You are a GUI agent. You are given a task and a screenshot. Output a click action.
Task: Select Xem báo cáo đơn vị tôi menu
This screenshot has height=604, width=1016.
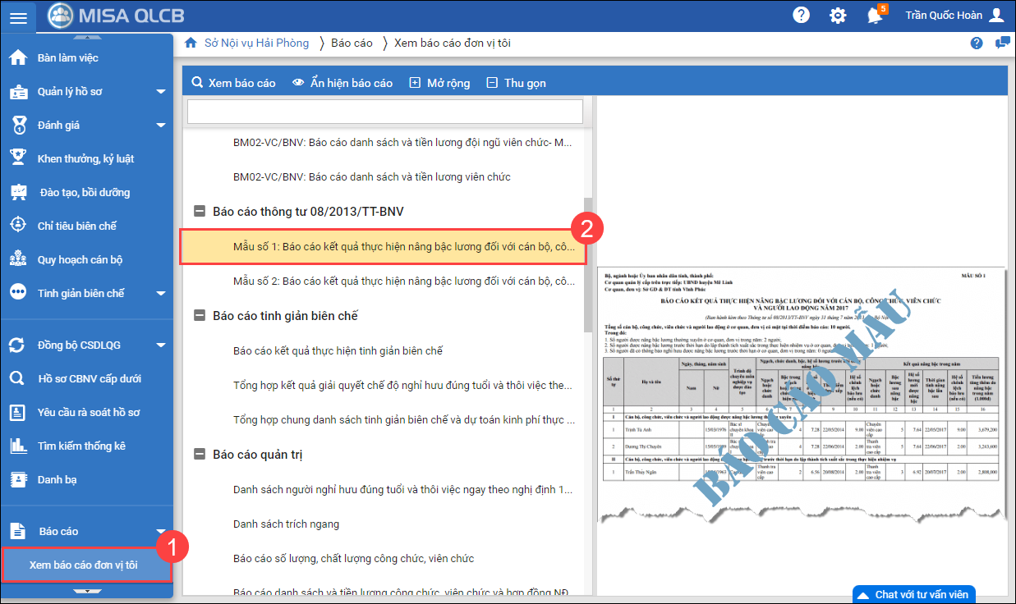point(84,565)
